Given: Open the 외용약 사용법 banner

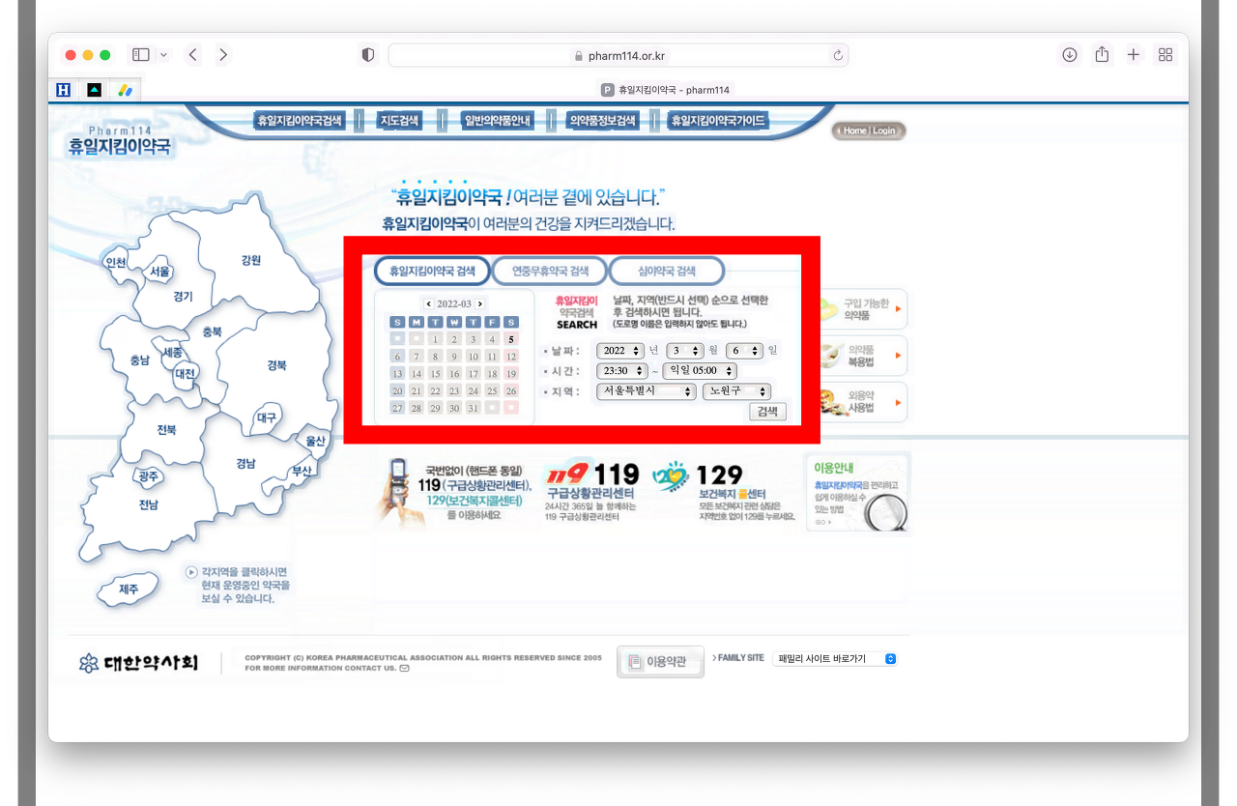Looking at the screenshot, I should point(864,402).
